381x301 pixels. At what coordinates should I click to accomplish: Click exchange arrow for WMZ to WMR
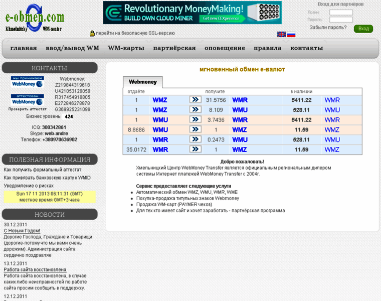pos(196,100)
